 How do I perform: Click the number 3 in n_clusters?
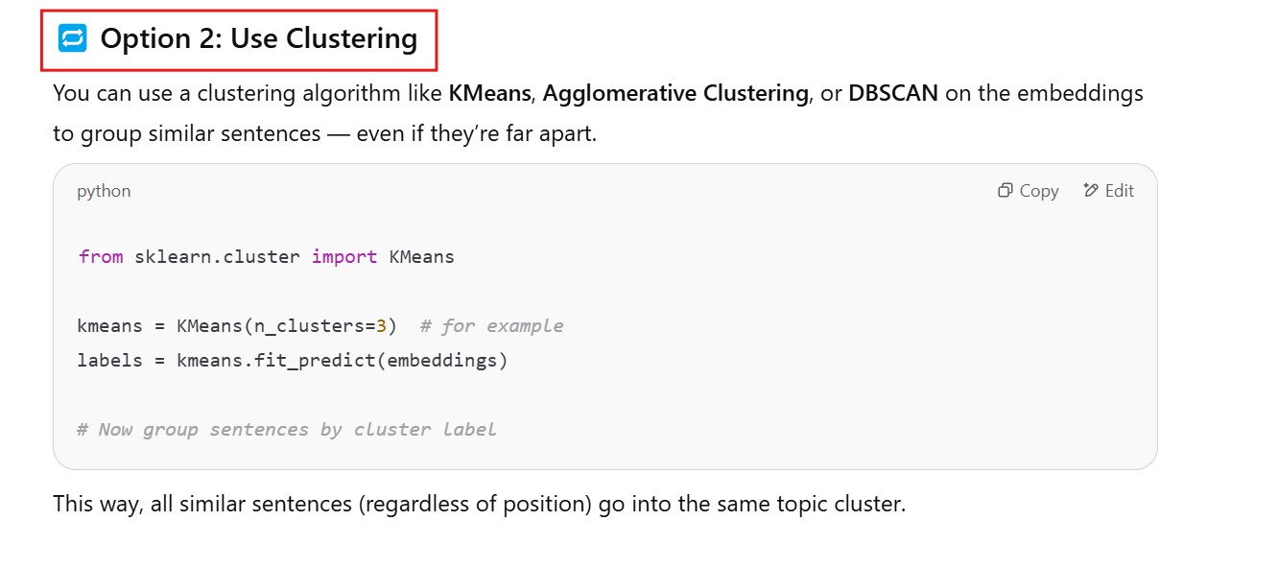click(x=380, y=326)
